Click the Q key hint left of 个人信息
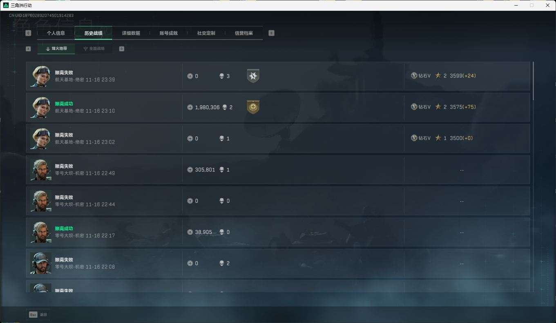556x323 pixels. (x=28, y=33)
